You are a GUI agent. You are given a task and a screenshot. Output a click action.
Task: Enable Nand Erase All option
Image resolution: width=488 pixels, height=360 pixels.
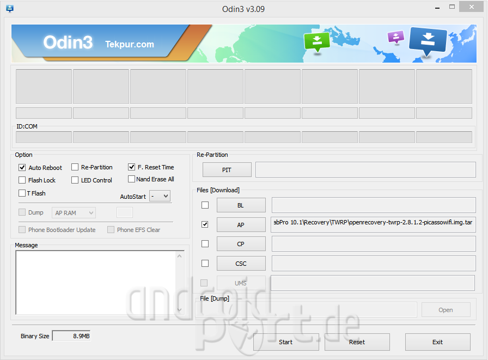tap(132, 179)
